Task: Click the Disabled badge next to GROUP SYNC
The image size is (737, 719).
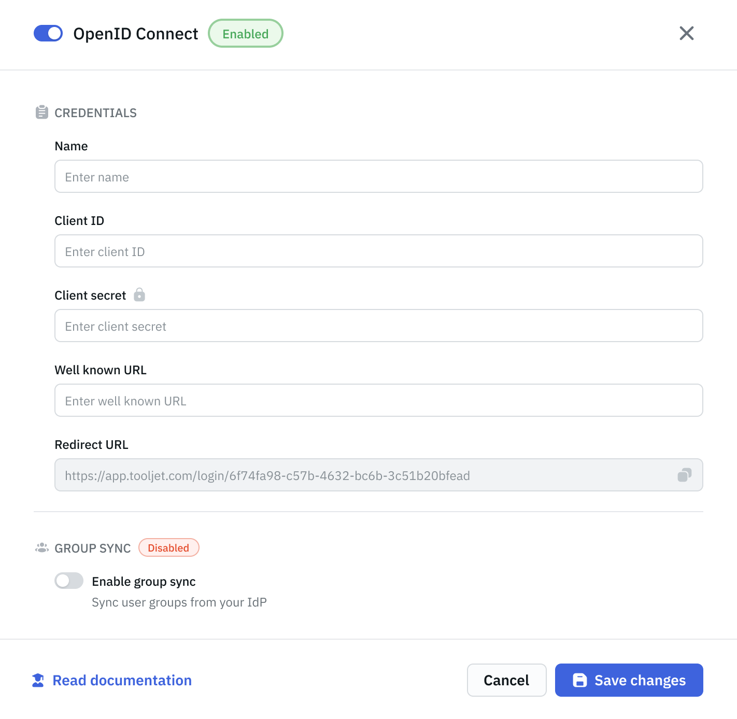Action: click(168, 547)
